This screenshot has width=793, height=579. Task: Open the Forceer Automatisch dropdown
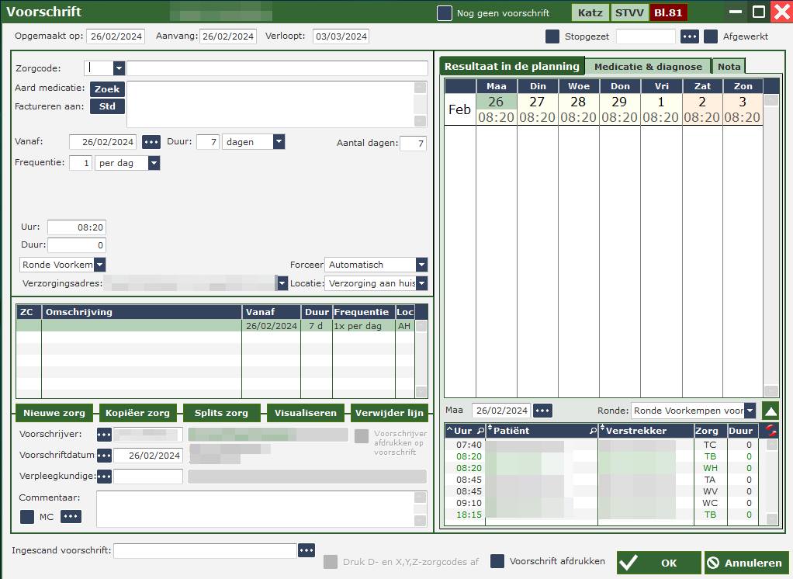(421, 265)
